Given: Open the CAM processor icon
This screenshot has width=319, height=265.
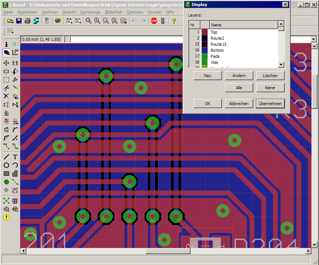Looking at the screenshot, I should (36, 21).
